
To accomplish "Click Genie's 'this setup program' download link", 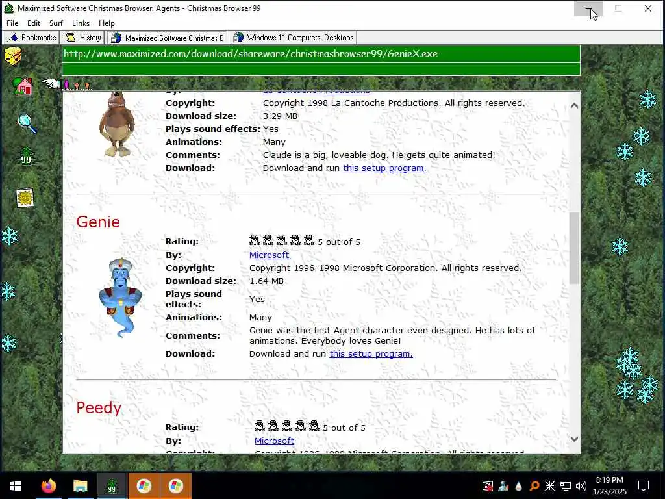I will (371, 354).
